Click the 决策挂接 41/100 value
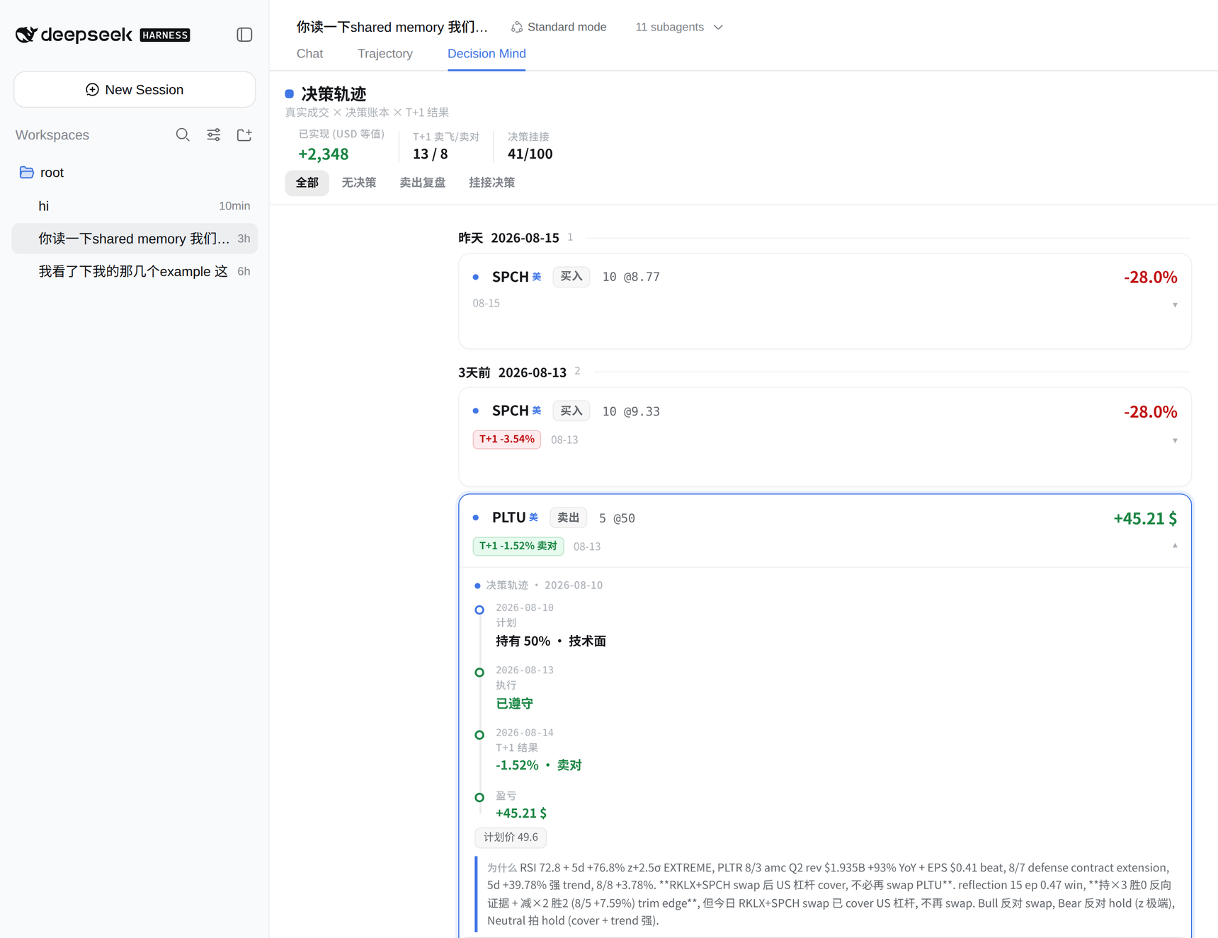Viewport: 1218px width, 938px height. point(530,154)
